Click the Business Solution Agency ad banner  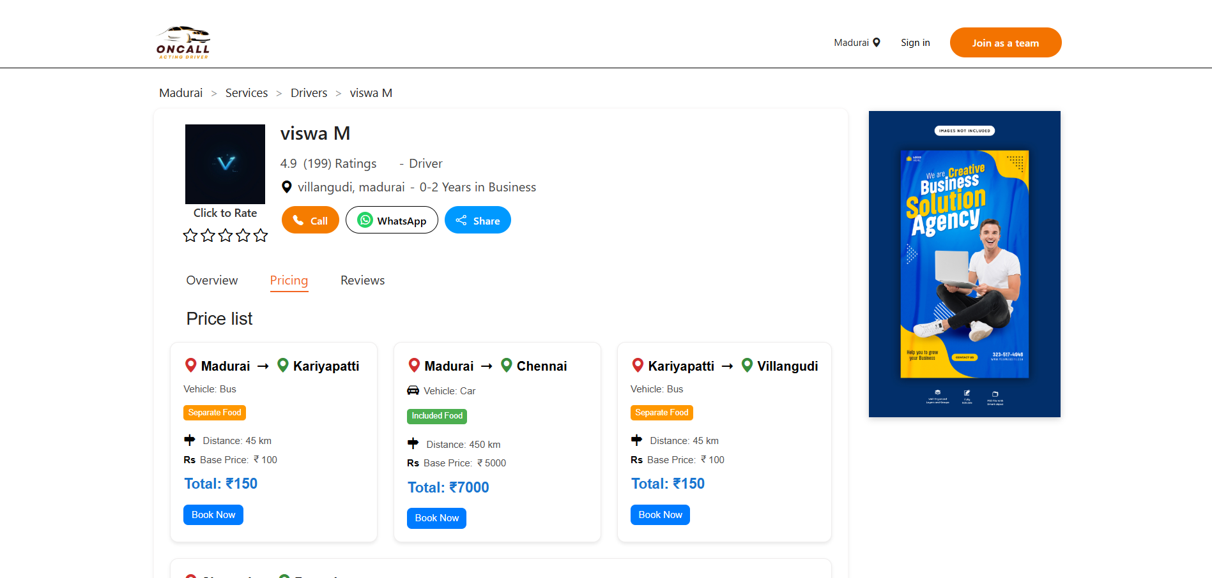tap(964, 264)
